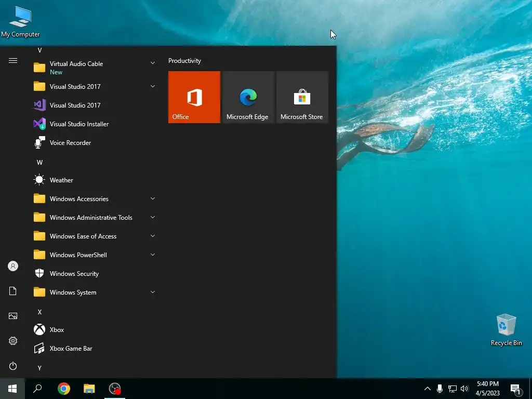This screenshot has height=399, width=532.
Task: Expand the Start menu hamburger icon
Action: pyautogui.click(x=13, y=61)
